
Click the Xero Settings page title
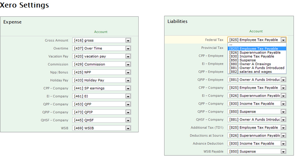point(24,5)
